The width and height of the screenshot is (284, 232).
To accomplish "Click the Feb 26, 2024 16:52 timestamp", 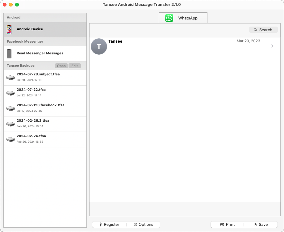I will tap(30, 141).
